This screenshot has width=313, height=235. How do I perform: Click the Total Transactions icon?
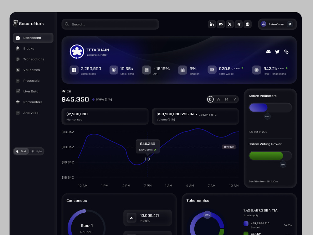click(x=257, y=70)
